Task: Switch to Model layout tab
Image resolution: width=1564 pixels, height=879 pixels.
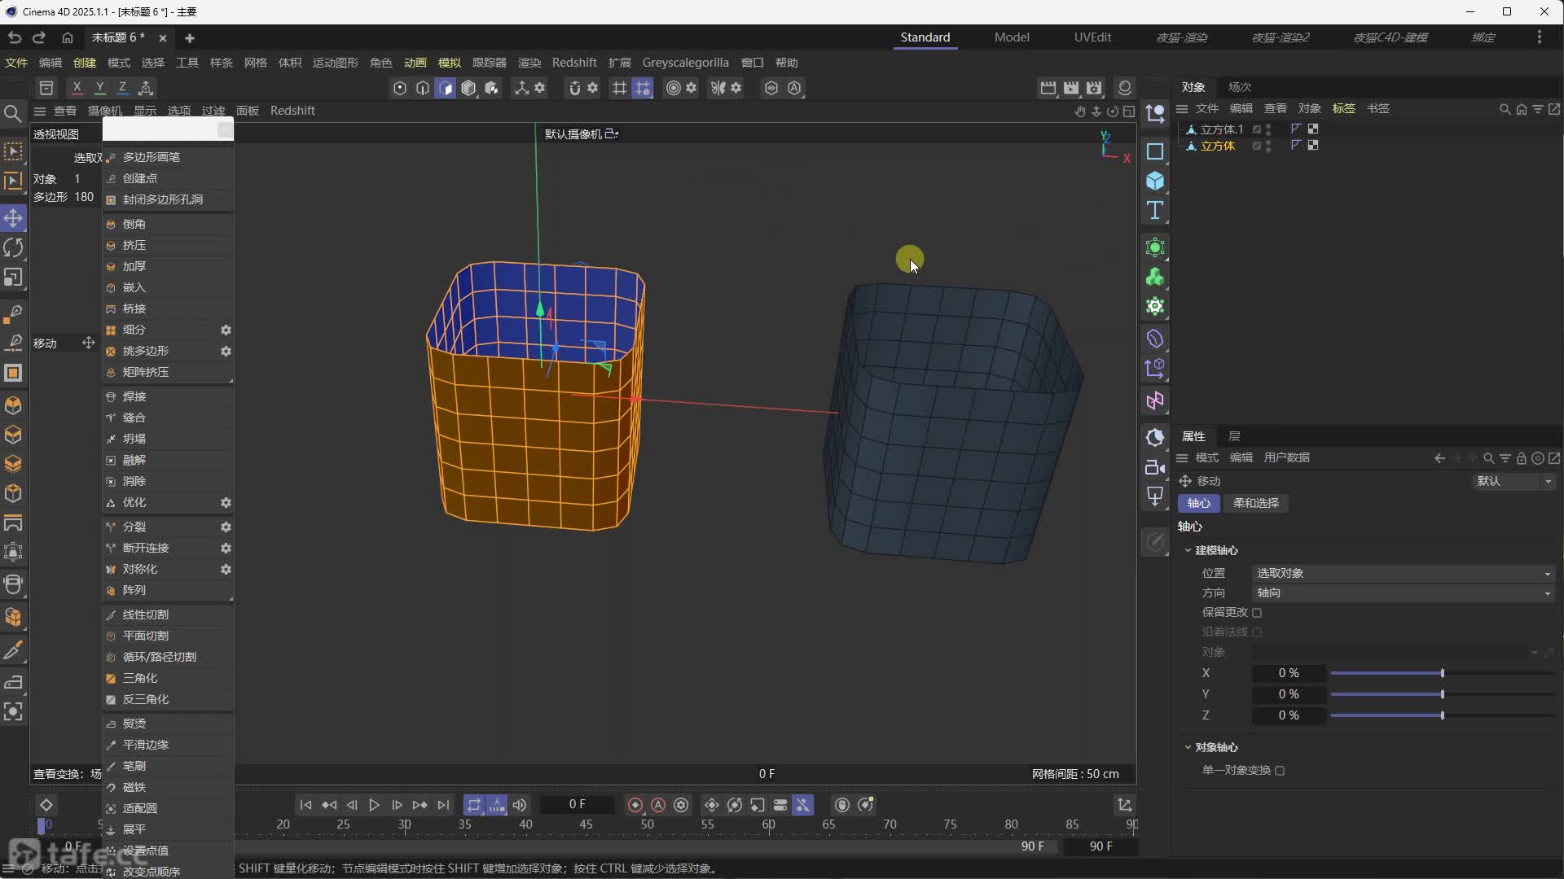Action: [1012, 37]
